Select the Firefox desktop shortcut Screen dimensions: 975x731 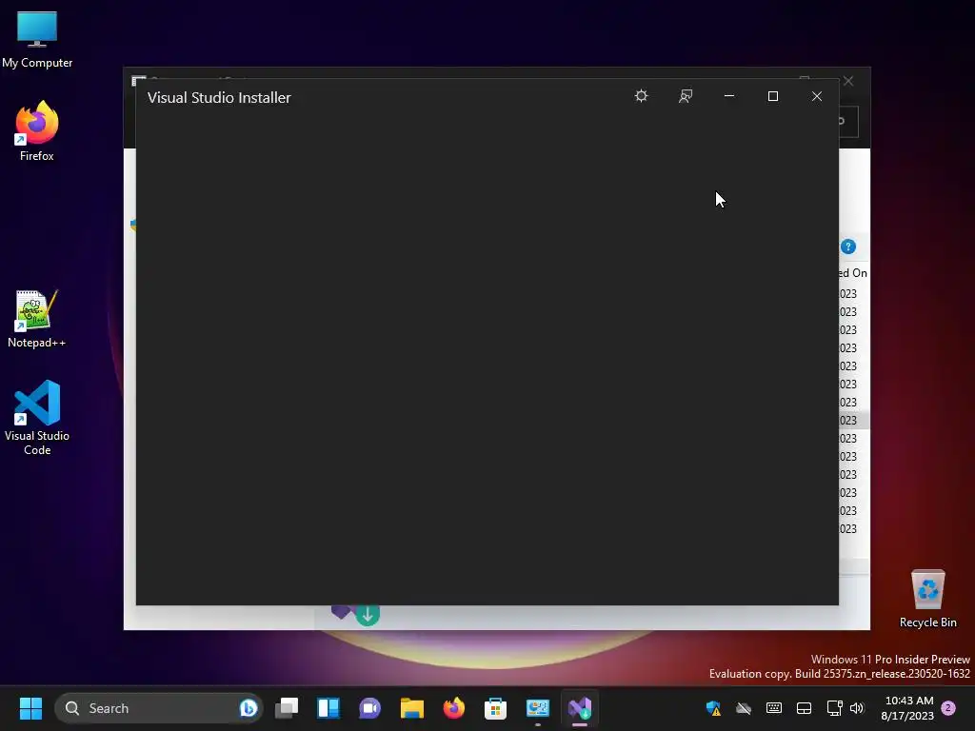point(37,131)
